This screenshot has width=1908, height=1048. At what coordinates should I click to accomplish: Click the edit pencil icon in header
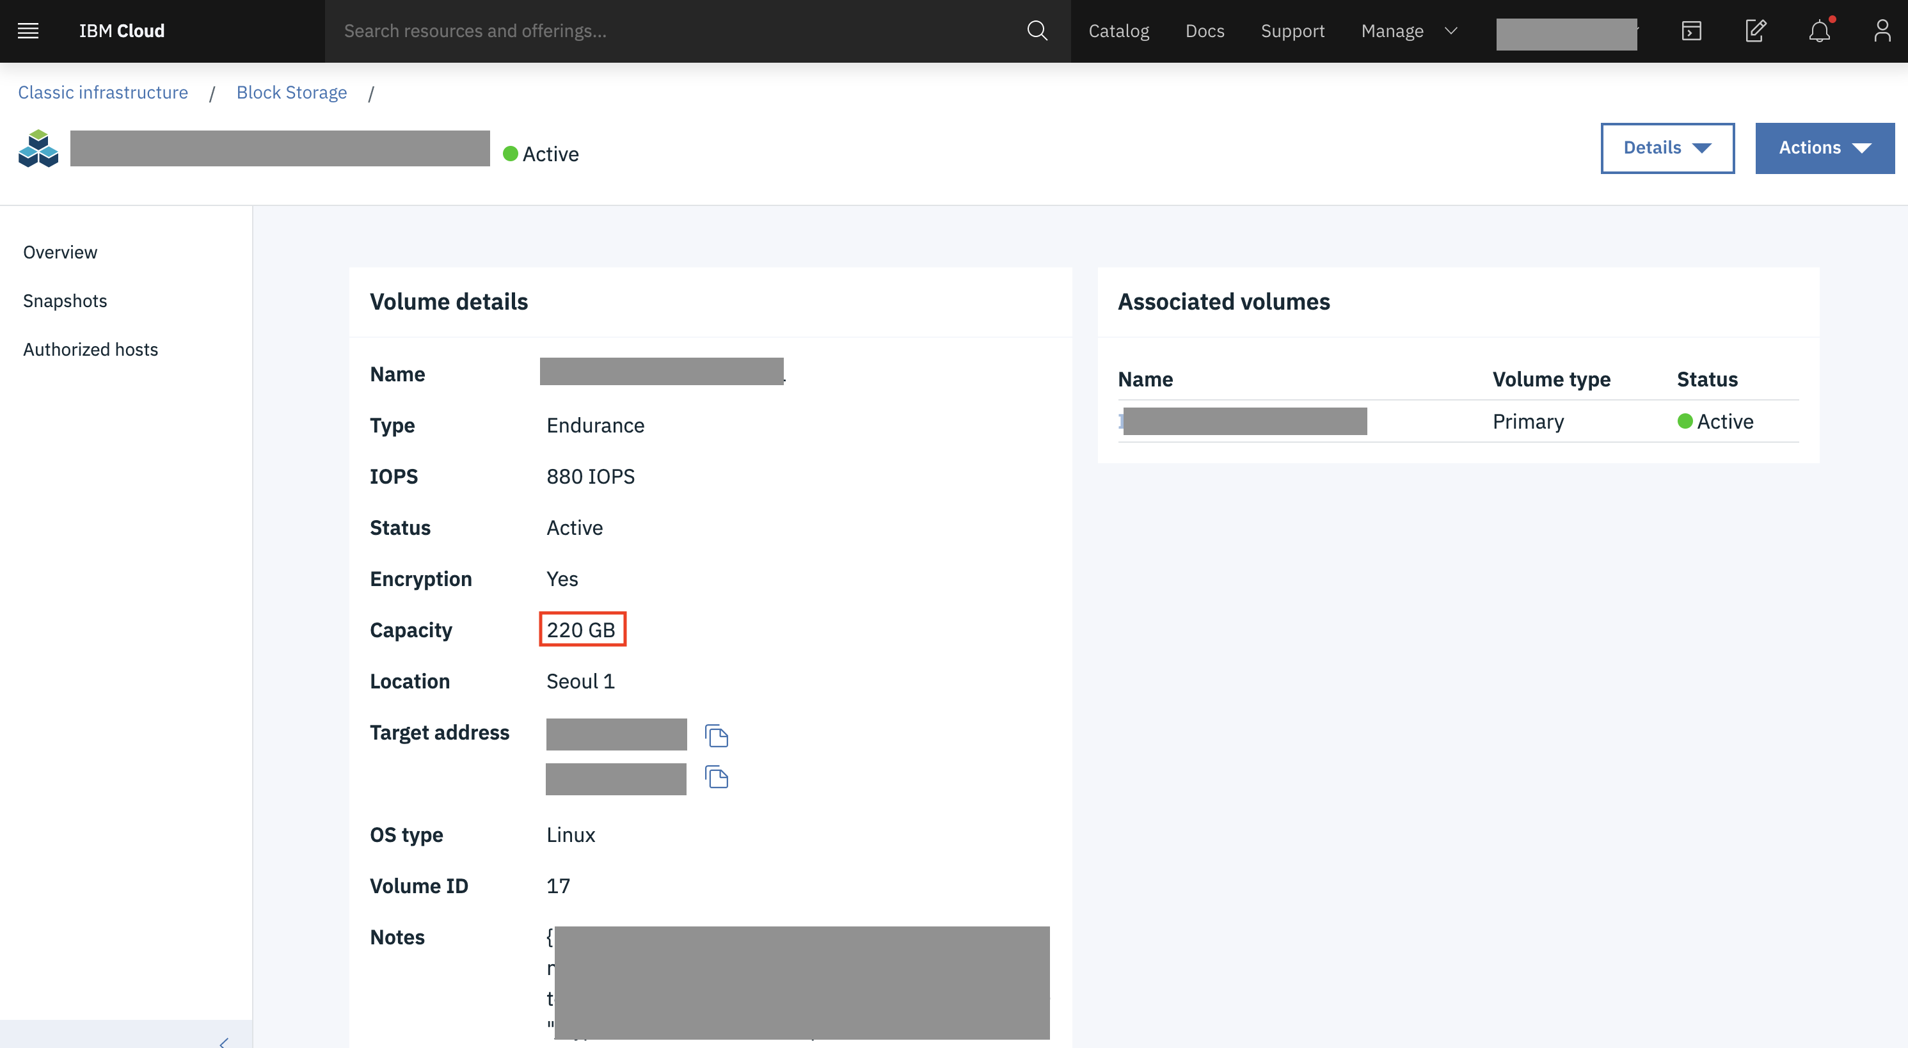[x=1756, y=31]
